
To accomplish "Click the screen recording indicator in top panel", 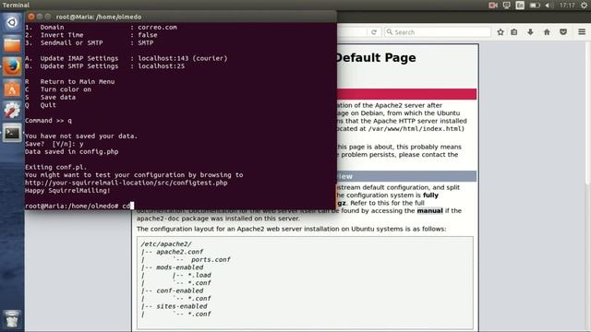I will 492,6.
